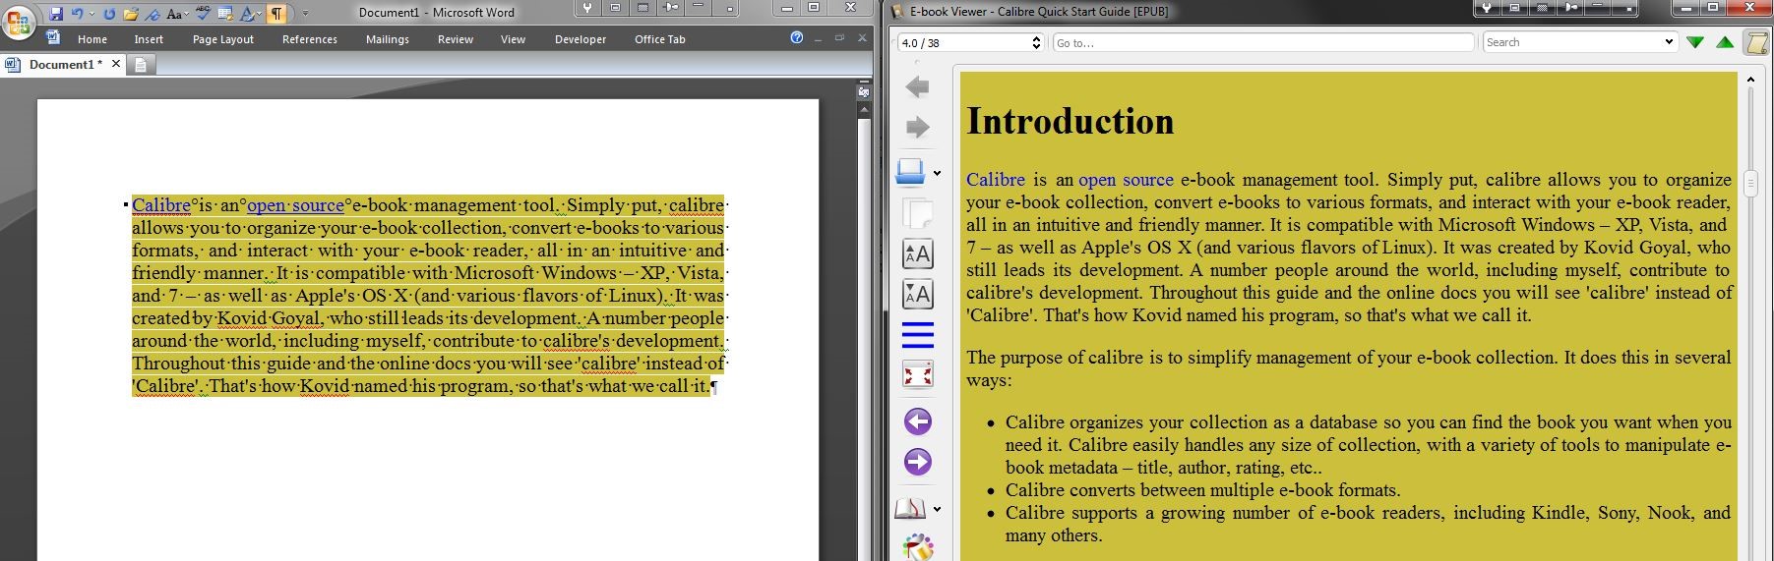The height and width of the screenshot is (561, 1774).
Task: Open the Office Tab ribbon tab
Action: coord(660,39)
